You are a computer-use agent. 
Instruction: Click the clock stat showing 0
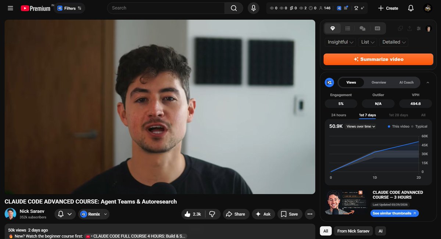pyautogui.click(x=312, y=8)
